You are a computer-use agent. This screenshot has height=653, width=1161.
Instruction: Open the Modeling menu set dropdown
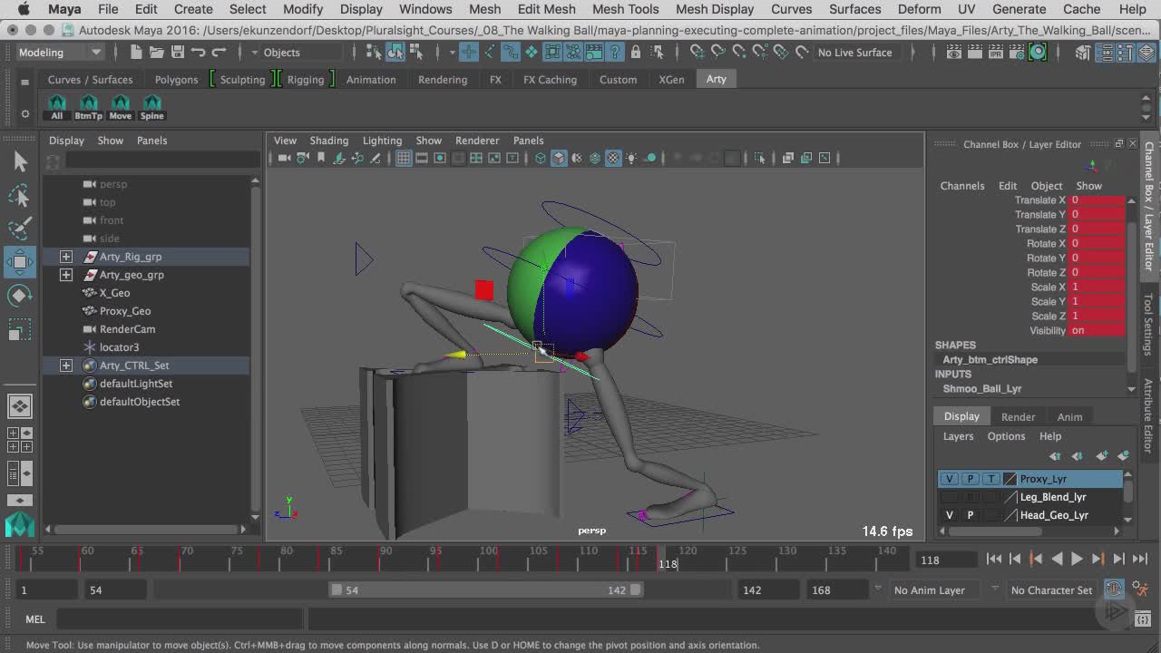(60, 53)
